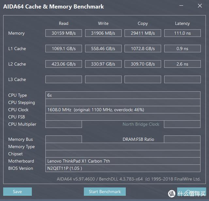Click the empty L3 Cache Read field
The height and width of the screenshot is (201, 209).
coord(64,79)
